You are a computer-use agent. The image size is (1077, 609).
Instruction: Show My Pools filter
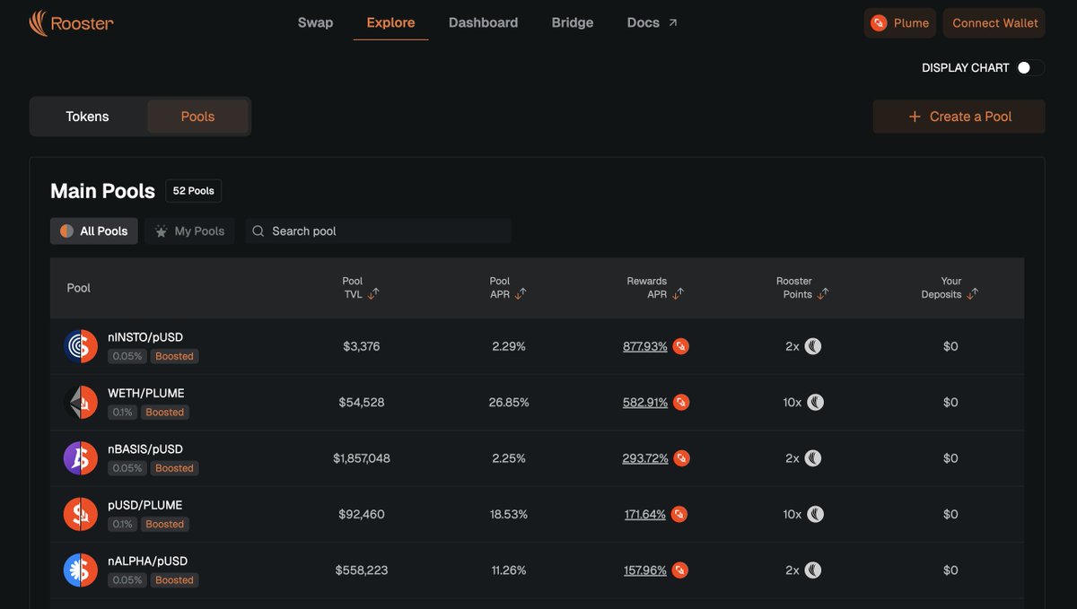point(189,231)
